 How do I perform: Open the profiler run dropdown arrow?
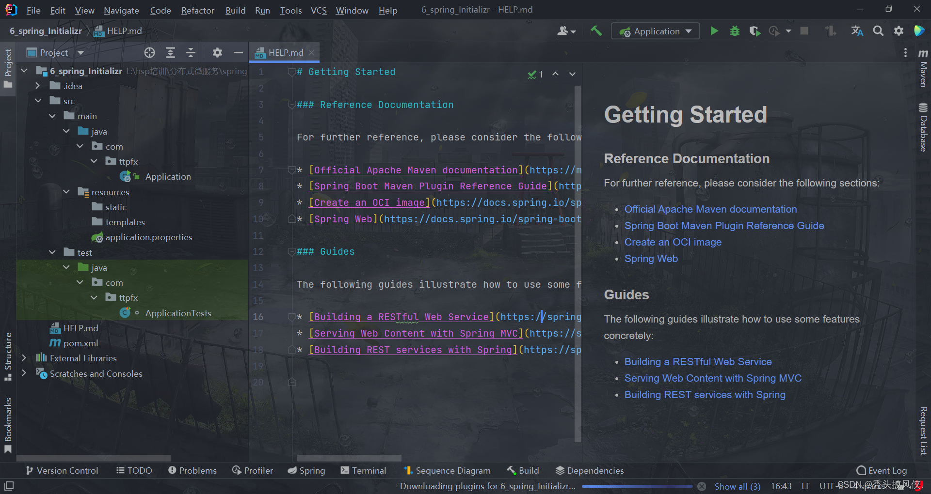click(788, 31)
